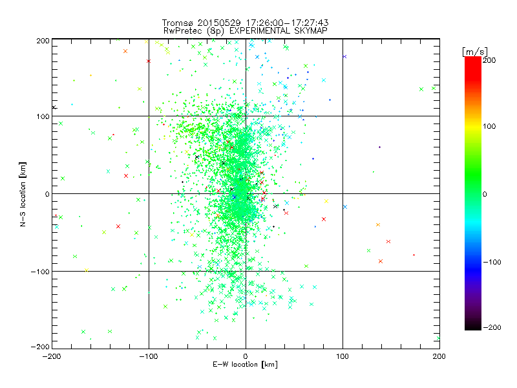Click the 'N-S location [km]' axis label

[23, 194]
